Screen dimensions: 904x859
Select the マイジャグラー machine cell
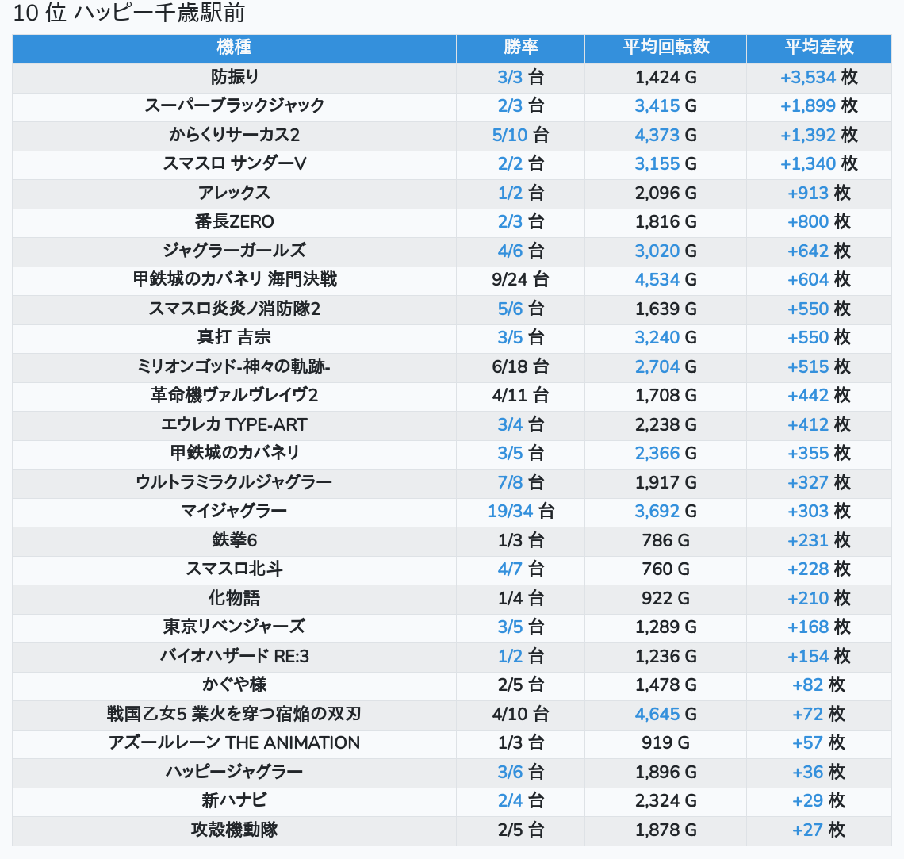click(234, 512)
